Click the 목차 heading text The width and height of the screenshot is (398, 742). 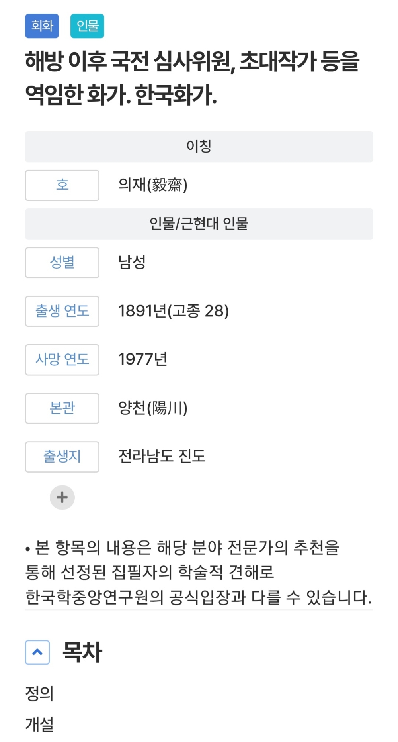[82, 652]
